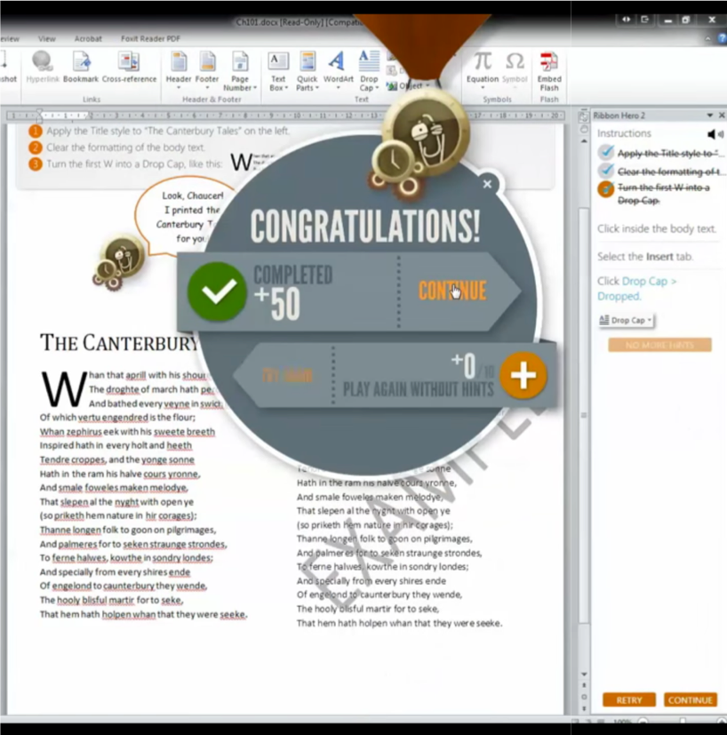Click the Clippy character beside the speech bubble
Image resolution: width=727 pixels, height=735 pixels.
(117, 262)
